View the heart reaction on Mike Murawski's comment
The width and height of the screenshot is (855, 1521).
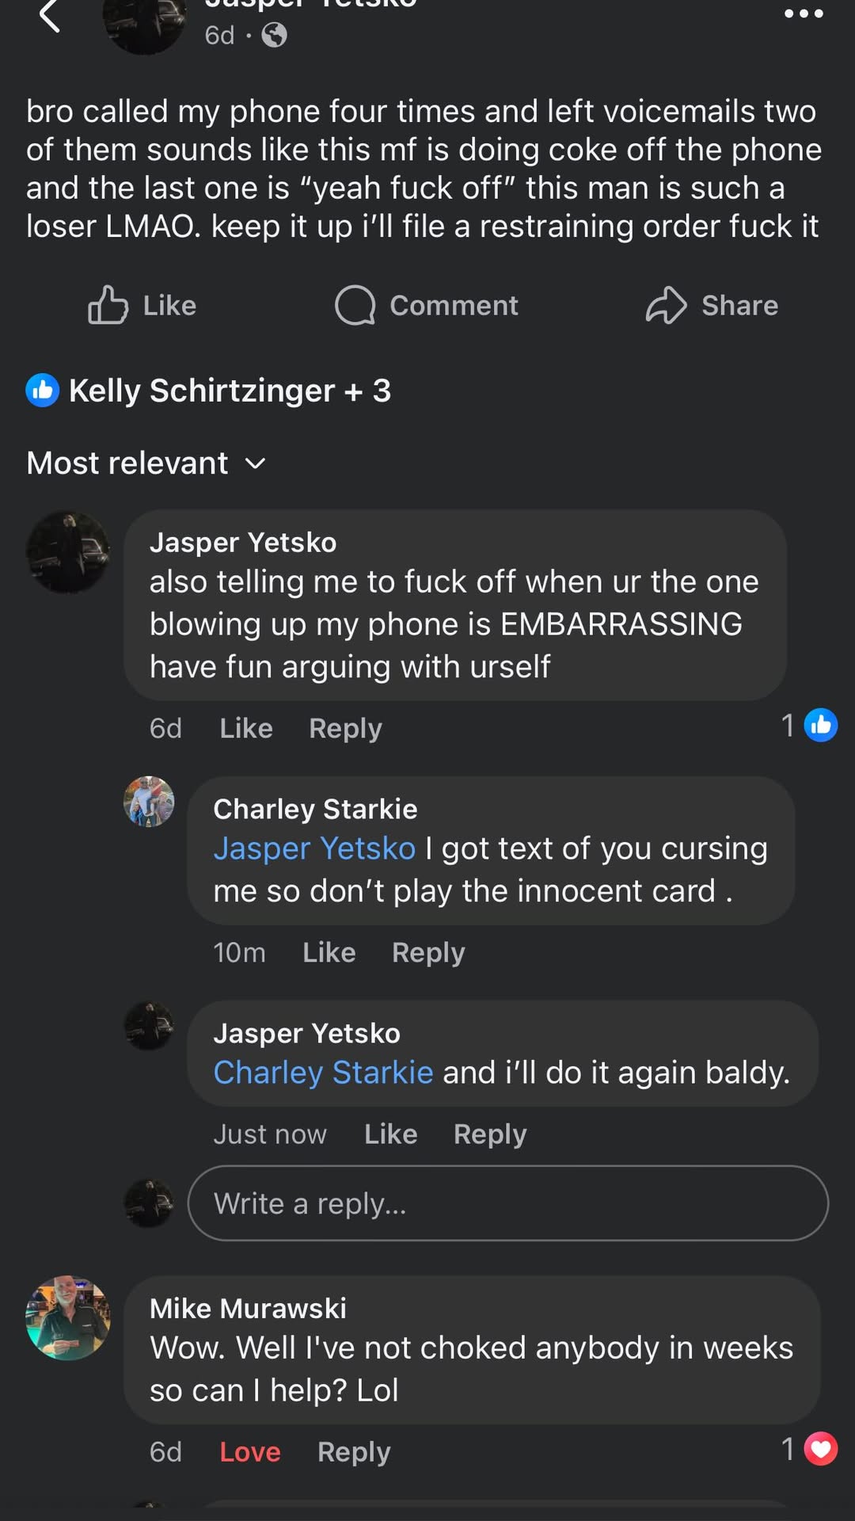(x=821, y=1449)
